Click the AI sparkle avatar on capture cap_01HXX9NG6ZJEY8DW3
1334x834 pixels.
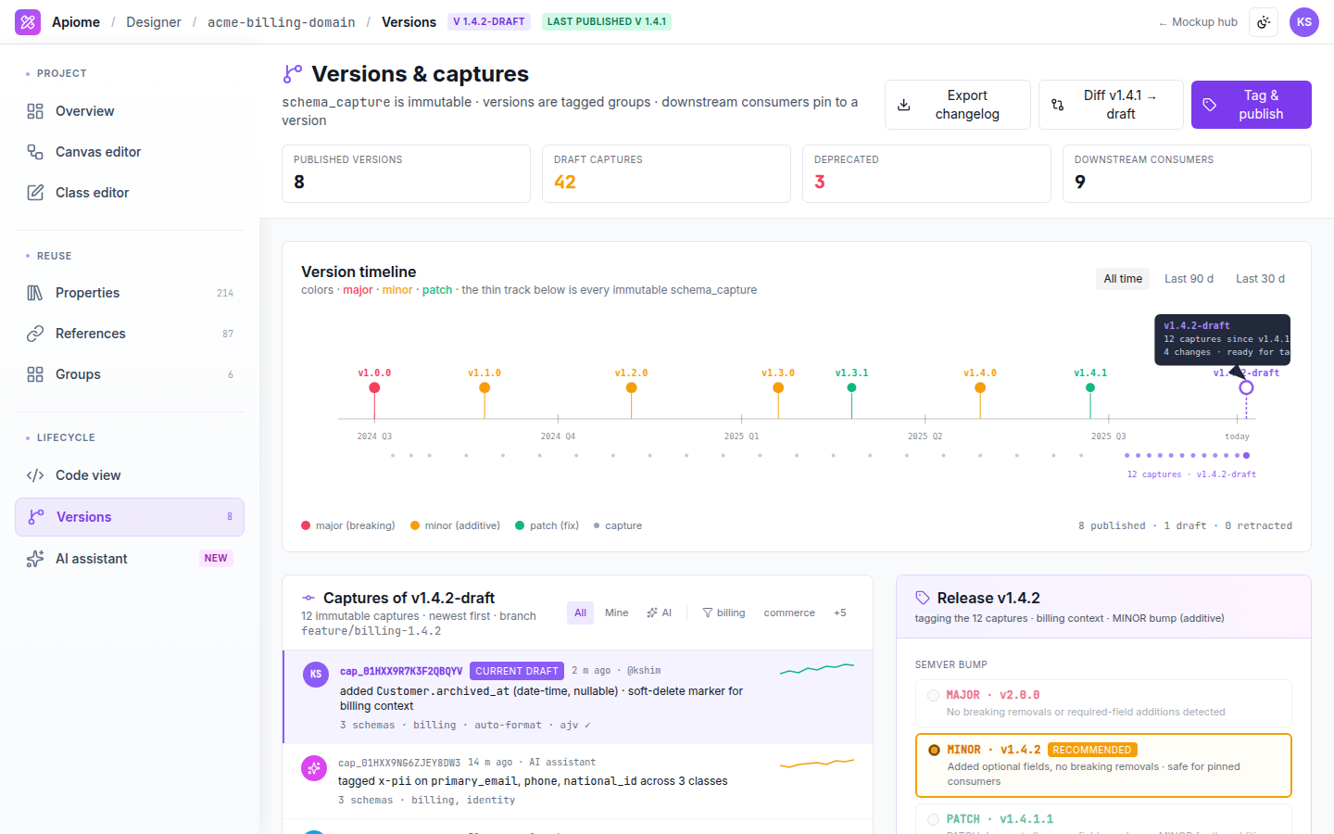314,767
